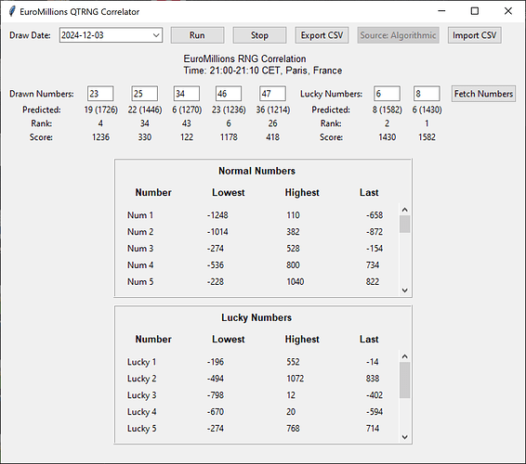Select the Lucky 2 row label
Viewport: 526px width, 464px height.
pos(141,379)
